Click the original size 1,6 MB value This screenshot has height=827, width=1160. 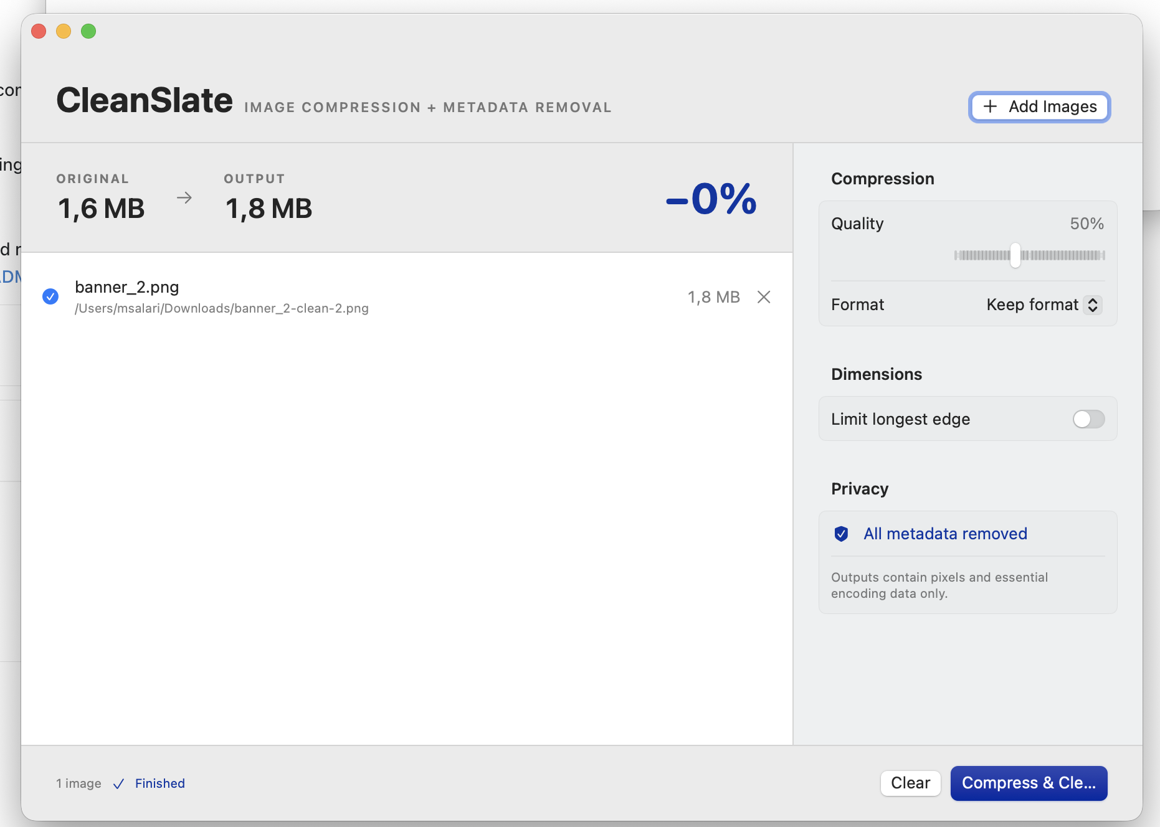(101, 209)
